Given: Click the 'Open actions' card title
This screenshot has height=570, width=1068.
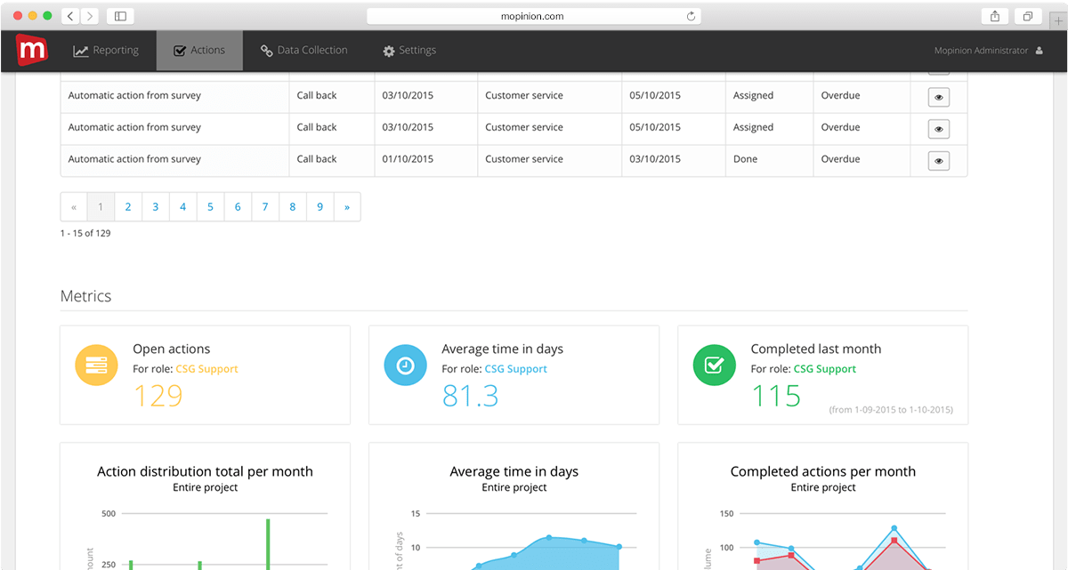Looking at the screenshot, I should tap(172, 349).
